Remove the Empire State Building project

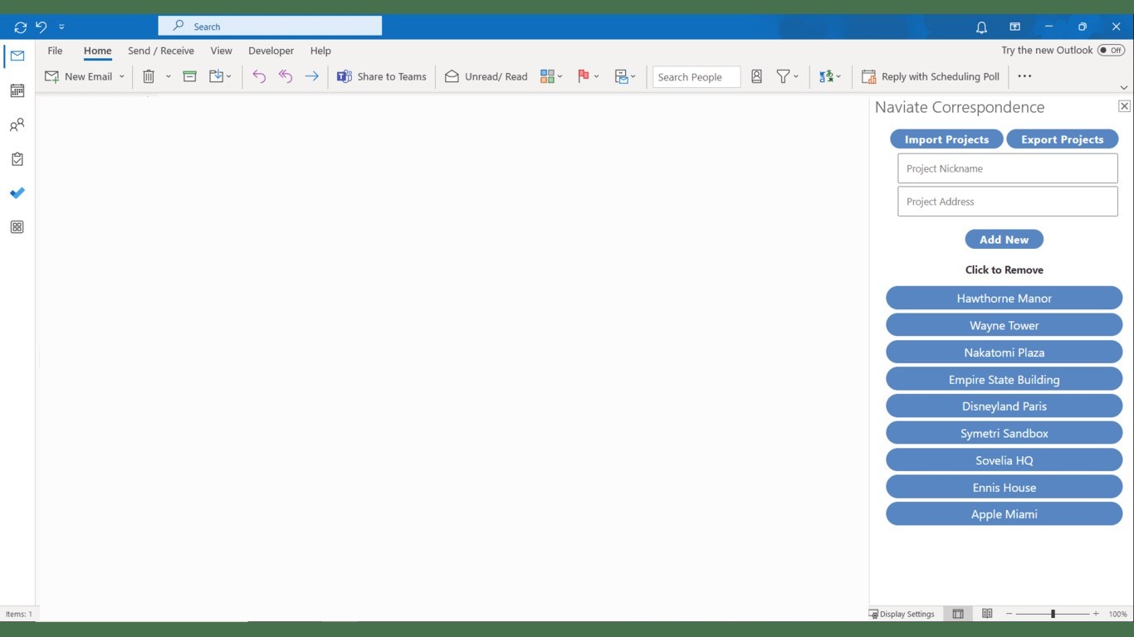coord(1004,380)
